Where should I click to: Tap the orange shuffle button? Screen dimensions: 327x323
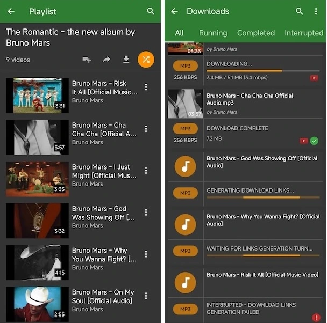[146, 60]
